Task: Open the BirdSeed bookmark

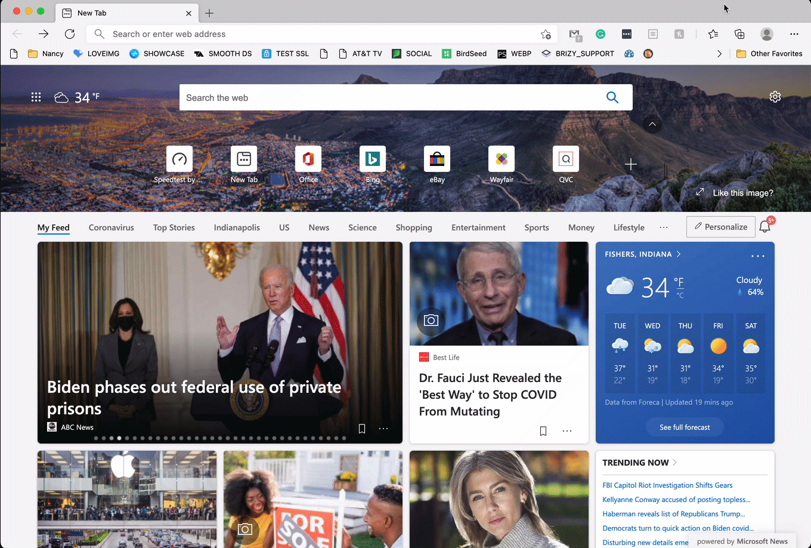Action: pyautogui.click(x=464, y=54)
